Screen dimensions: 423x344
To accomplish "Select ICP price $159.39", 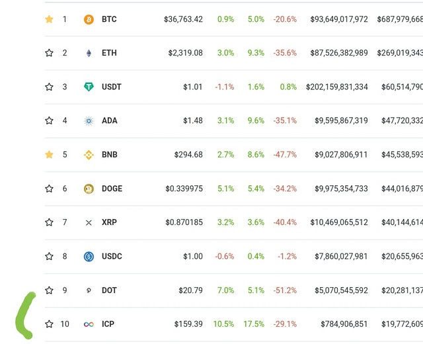I will 188,323.
